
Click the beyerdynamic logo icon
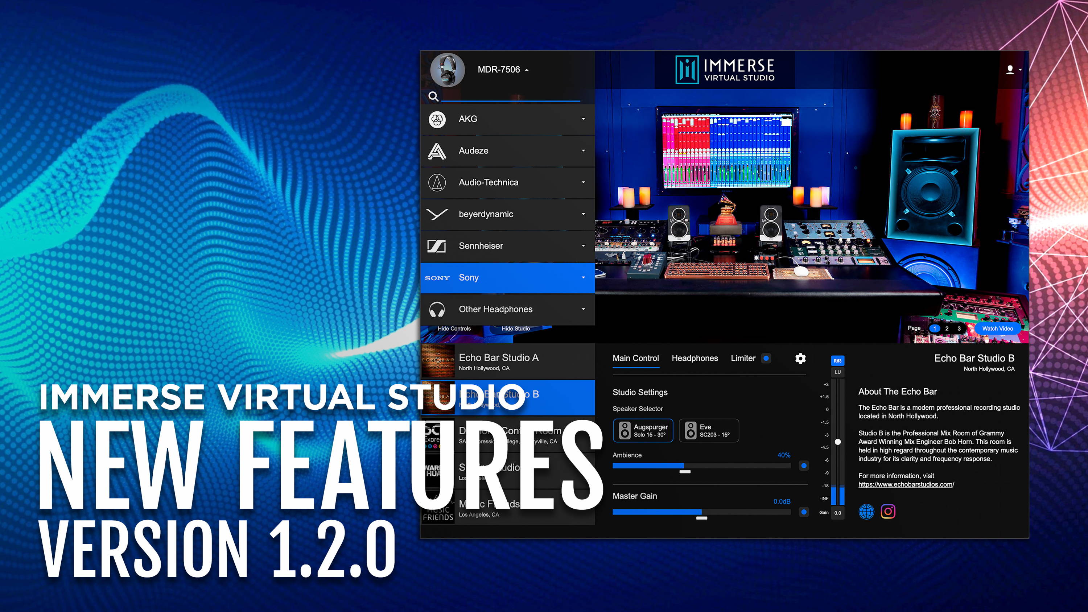(x=437, y=215)
